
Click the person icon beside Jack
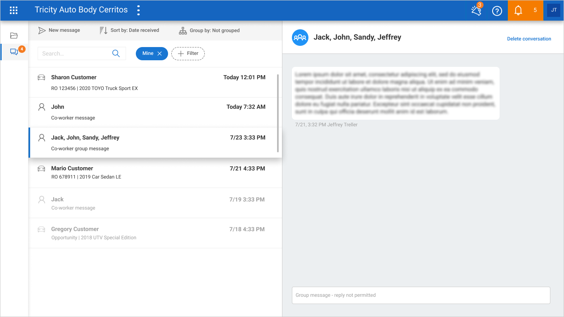(41, 199)
